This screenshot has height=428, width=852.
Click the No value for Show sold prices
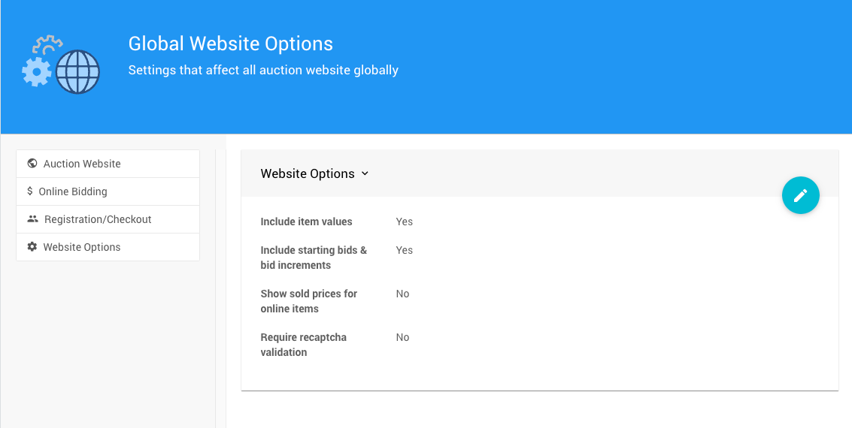[x=403, y=294]
